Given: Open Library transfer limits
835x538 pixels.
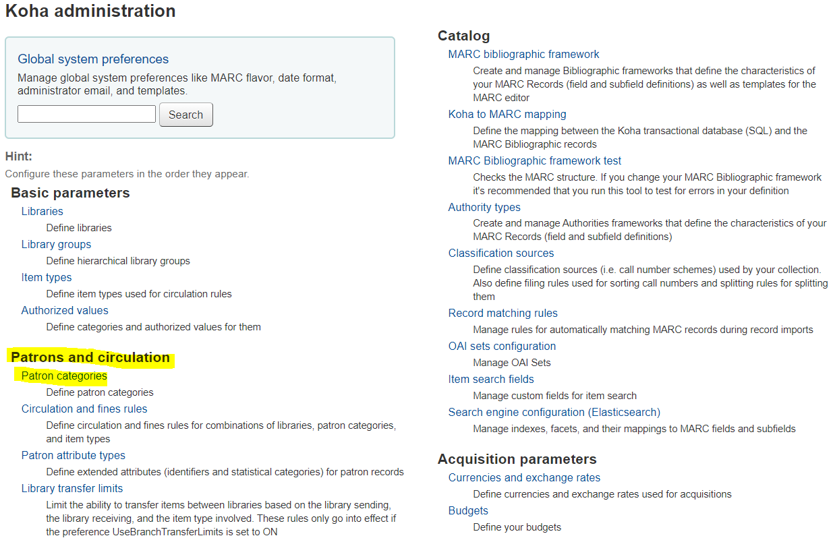Looking at the screenshot, I should click(x=72, y=488).
